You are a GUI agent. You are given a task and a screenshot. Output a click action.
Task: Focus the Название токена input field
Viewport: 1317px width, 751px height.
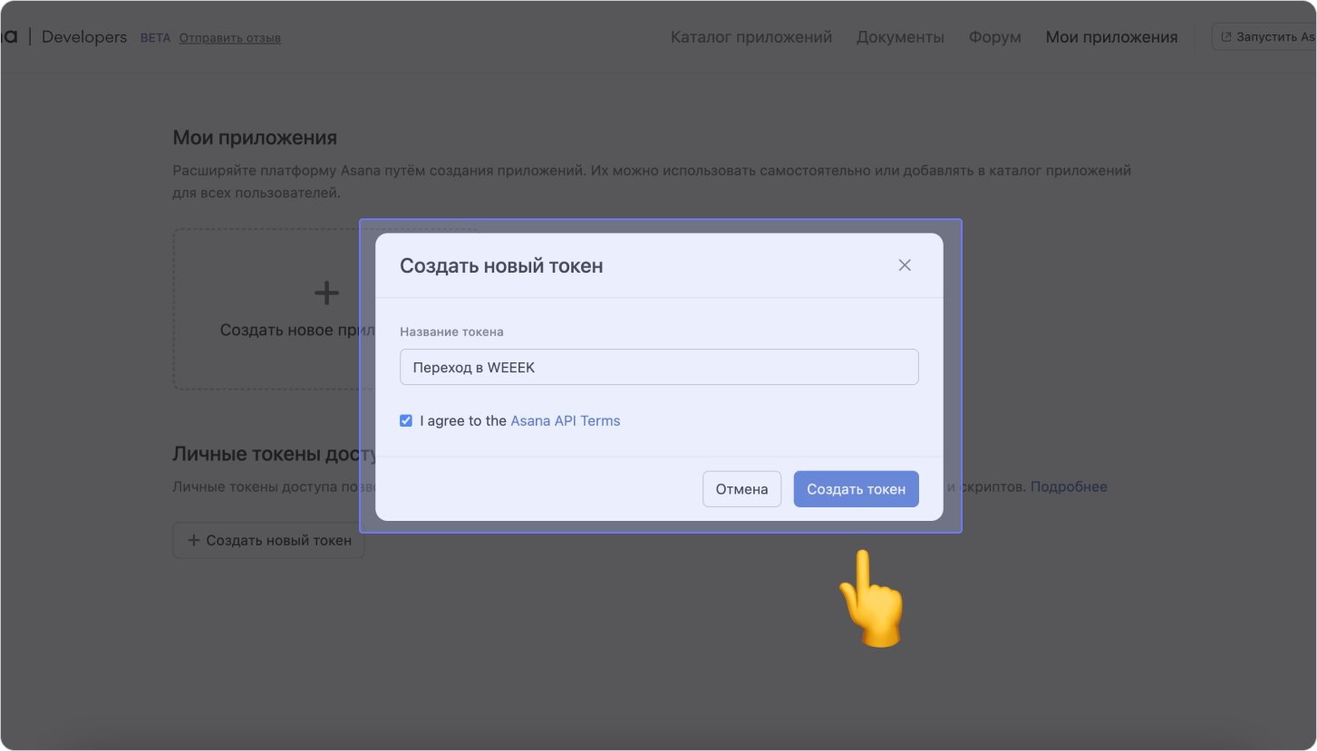[659, 367]
